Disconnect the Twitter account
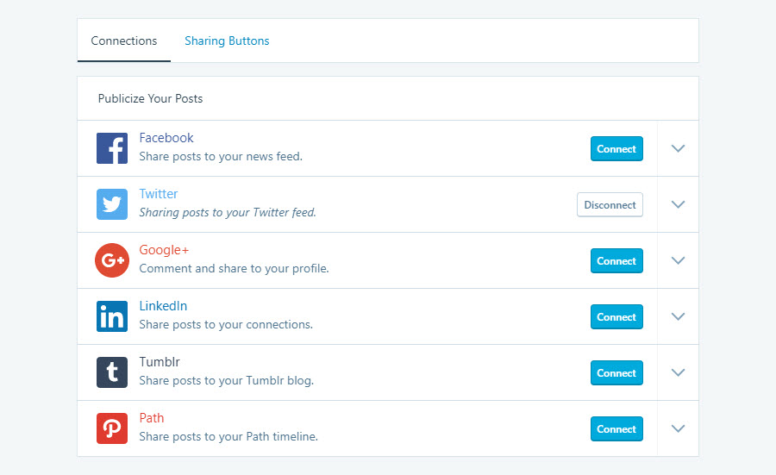Image resolution: width=776 pixels, height=475 pixels. click(x=610, y=205)
